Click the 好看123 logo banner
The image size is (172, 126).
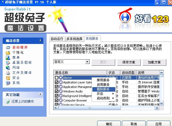click(143, 19)
